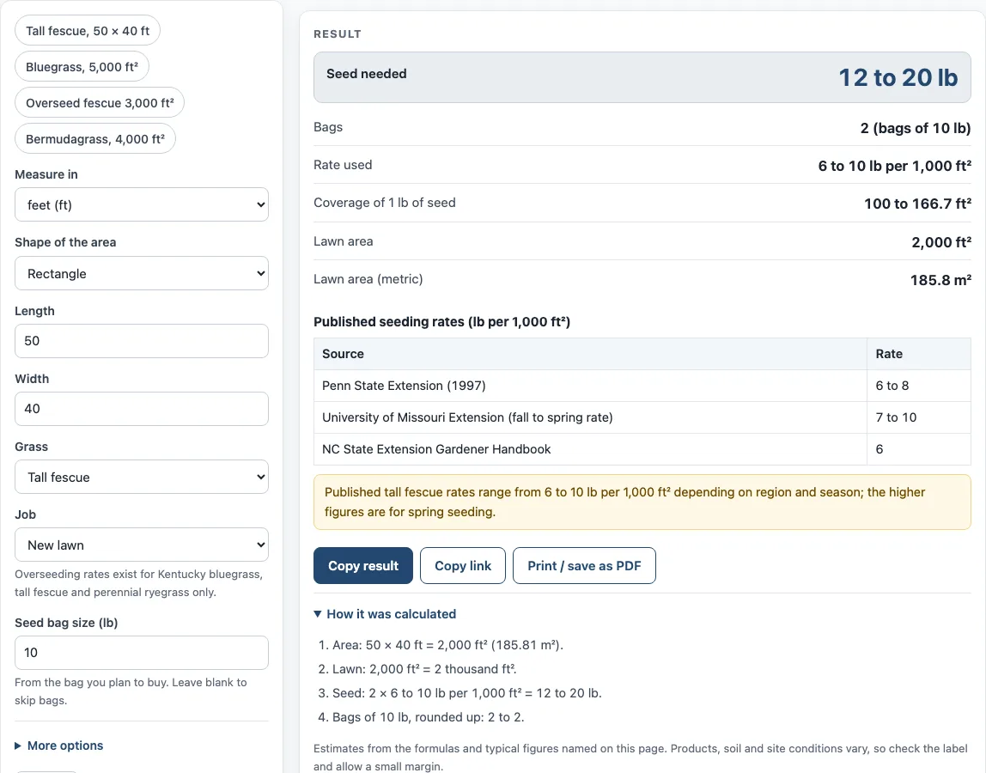Select the '12 to 20 lb' result value
The image size is (986, 773).
pyautogui.click(x=898, y=77)
